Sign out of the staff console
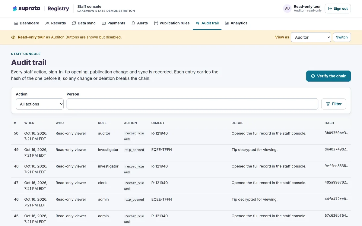Image resolution: width=362 pixels, height=226 pixels. point(338,9)
